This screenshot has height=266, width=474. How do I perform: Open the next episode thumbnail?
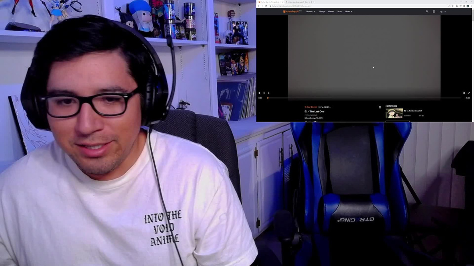[x=394, y=114]
